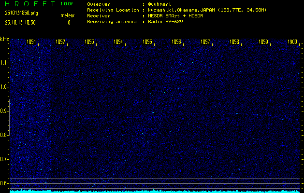Screen dimensions: 304x193
Task: Click the 1900 time marker
Action: (292, 42)
